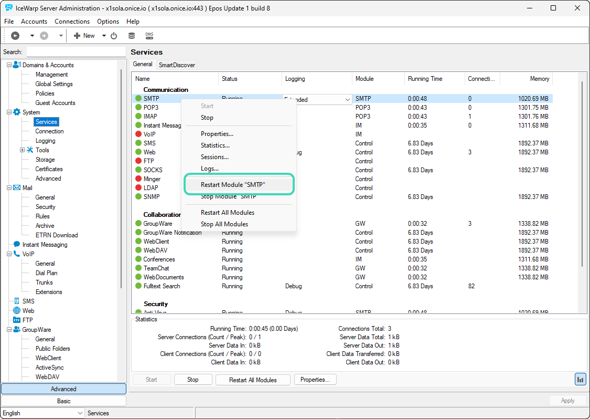Collapse the System tree node
The image size is (590, 419).
tap(9, 112)
